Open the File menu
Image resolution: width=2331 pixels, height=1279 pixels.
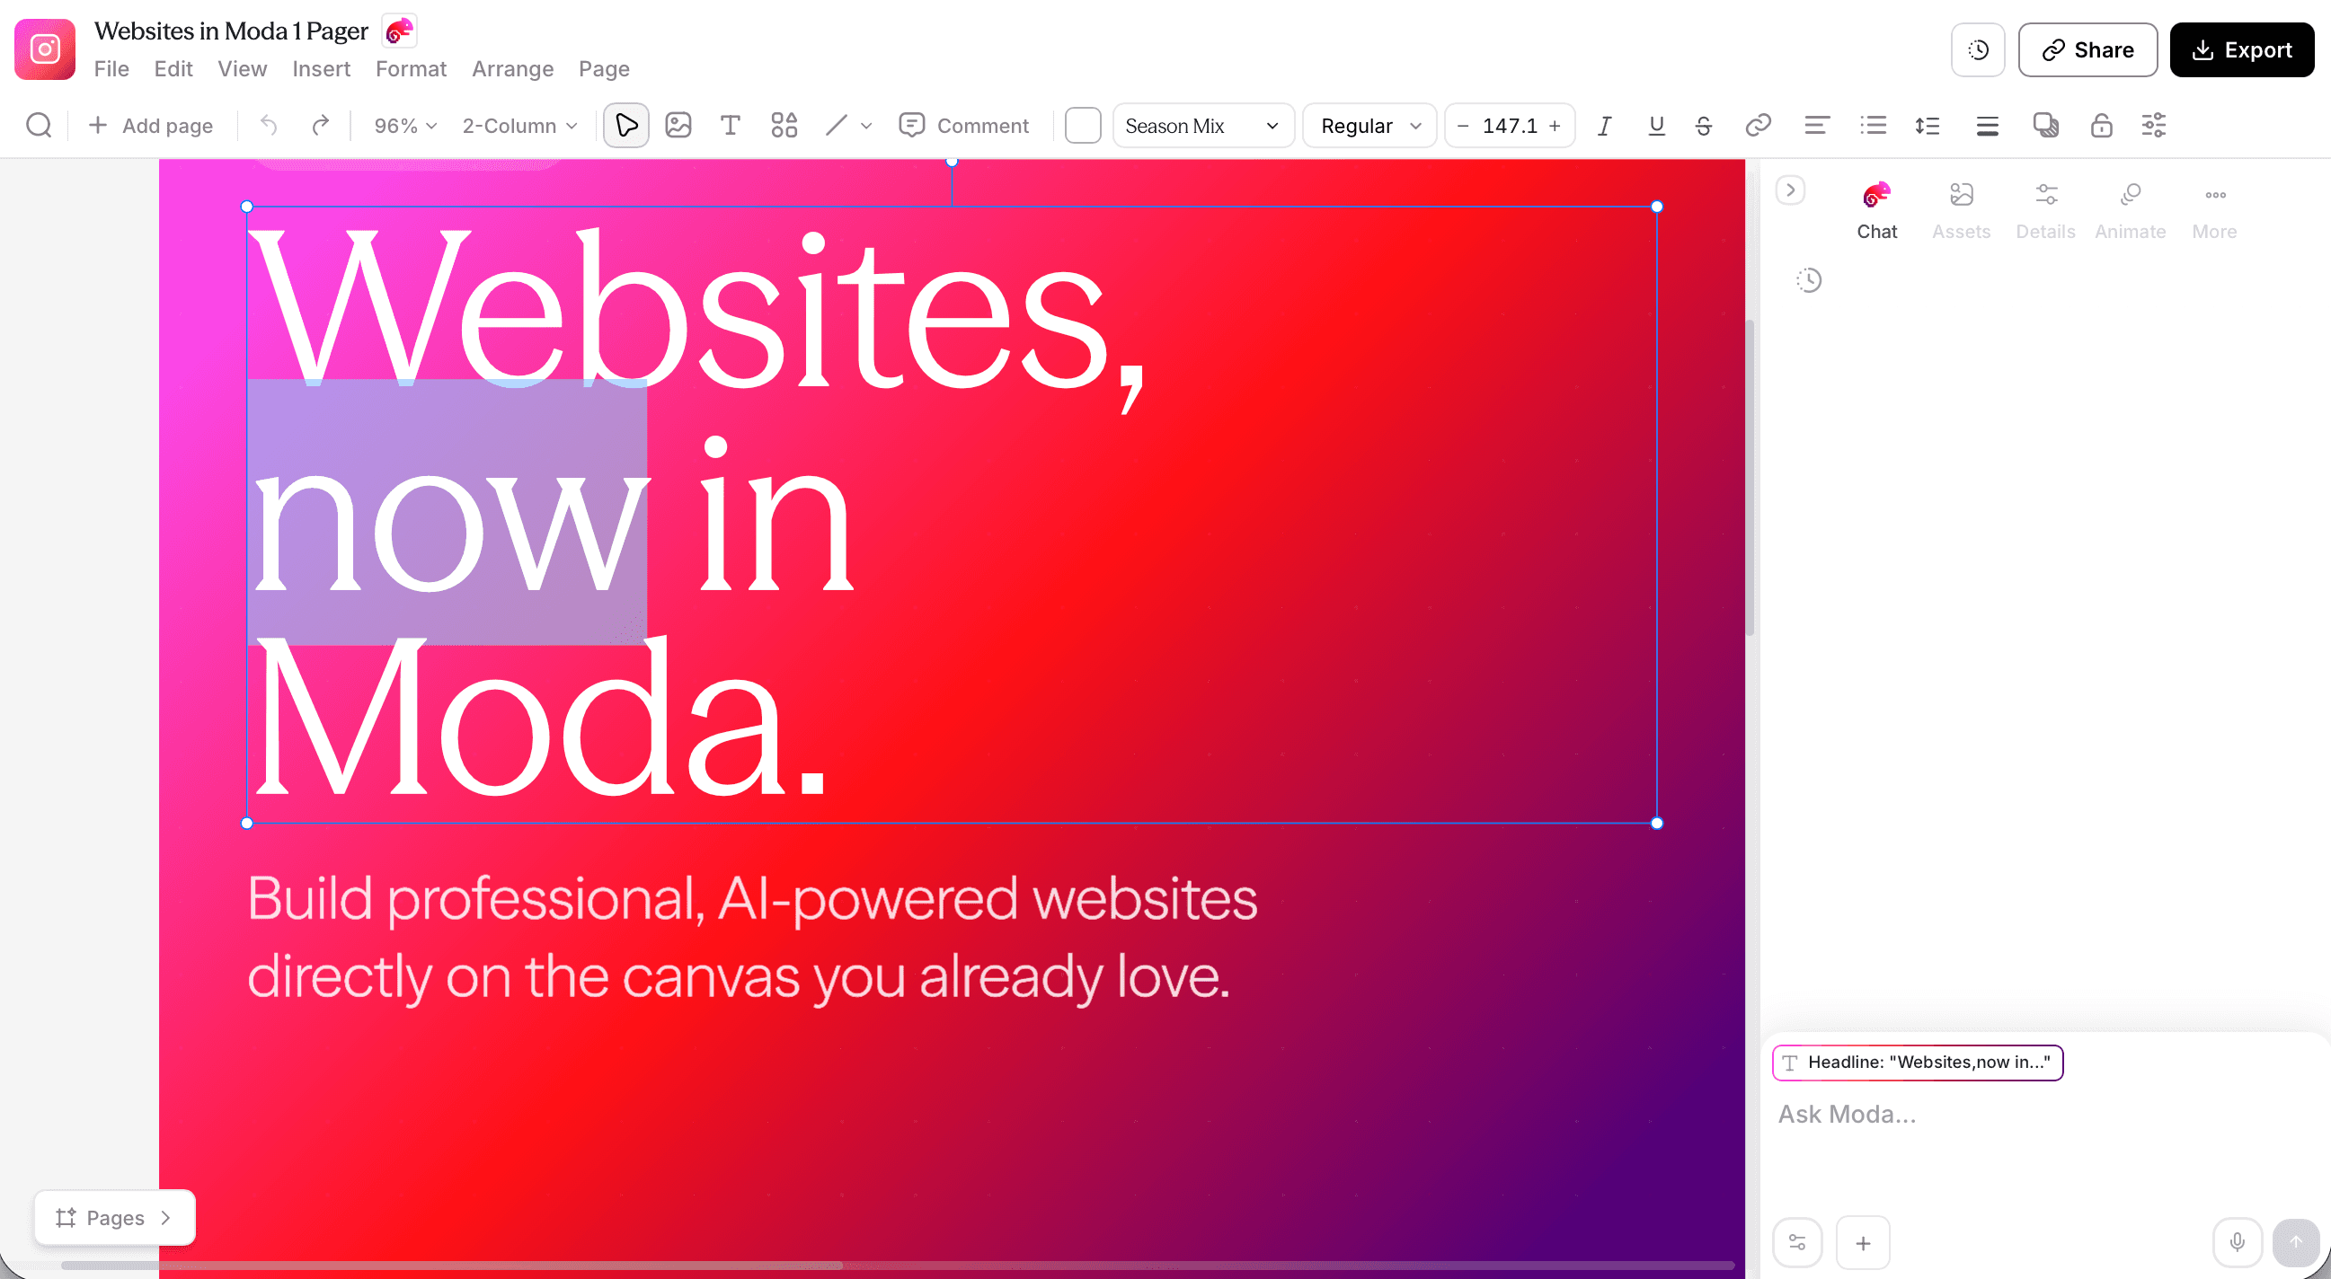click(x=111, y=69)
